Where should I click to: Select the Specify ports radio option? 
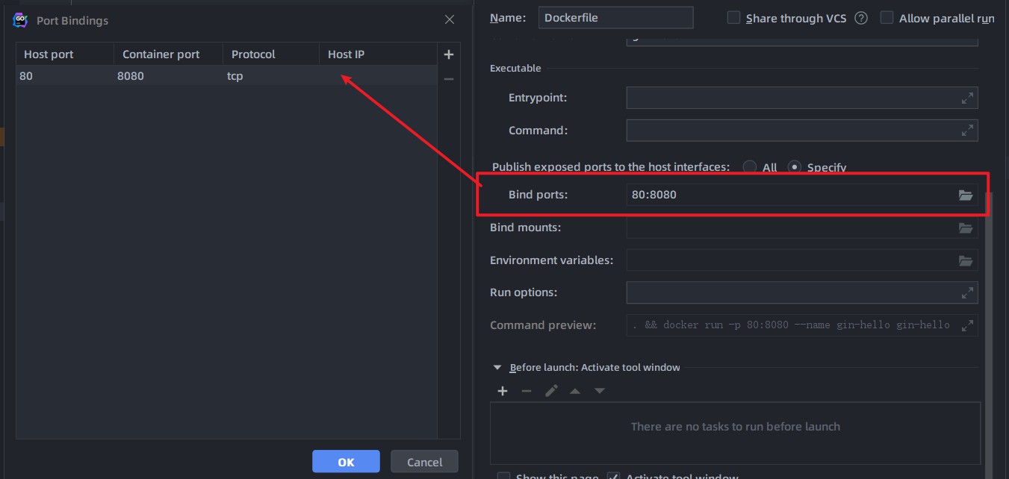795,167
